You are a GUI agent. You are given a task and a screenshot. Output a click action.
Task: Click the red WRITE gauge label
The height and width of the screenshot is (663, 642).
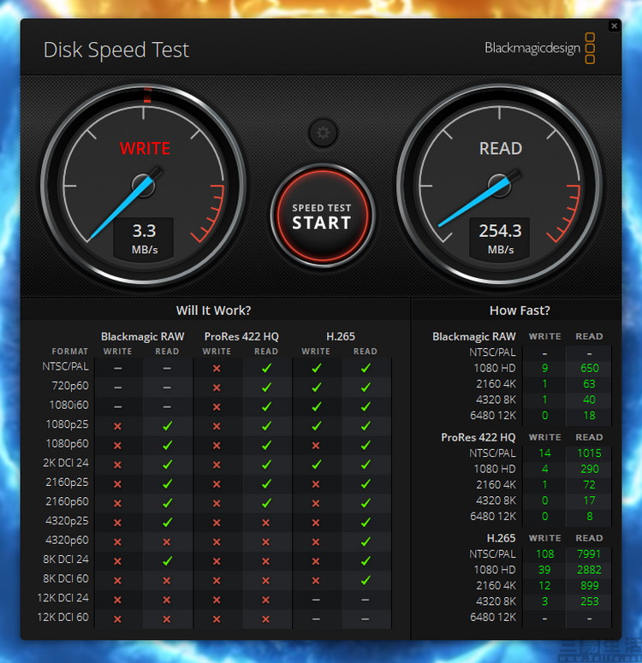coord(145,148)
